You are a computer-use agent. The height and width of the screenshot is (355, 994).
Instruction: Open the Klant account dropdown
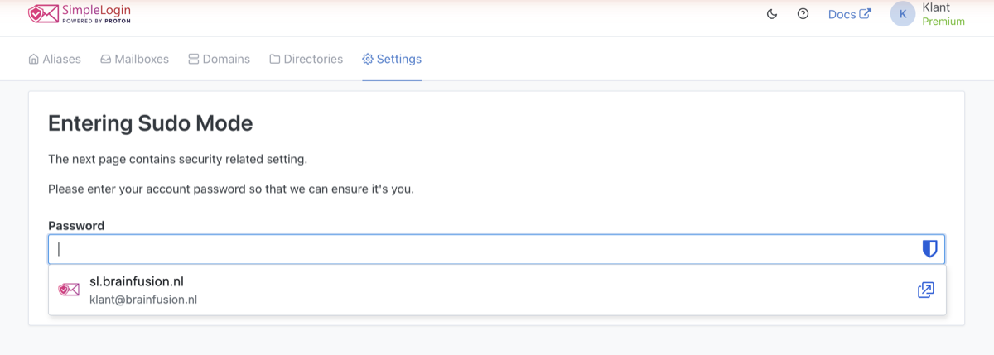pos(928,14)
